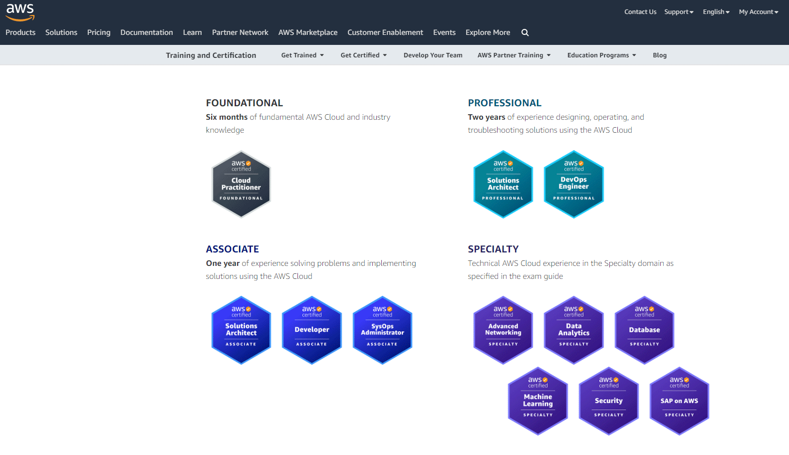Viewport: 789px width, 455px height.
Task: Open the search magnifier icon
Action: 525,32
